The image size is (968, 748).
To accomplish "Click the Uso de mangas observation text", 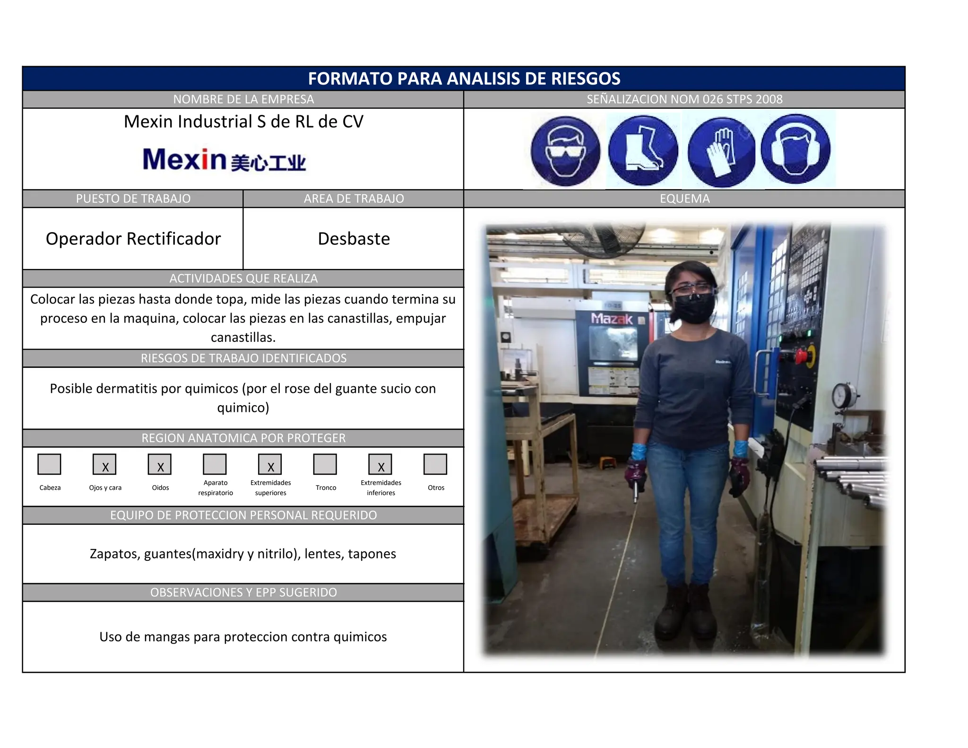I will click(243, 637).
